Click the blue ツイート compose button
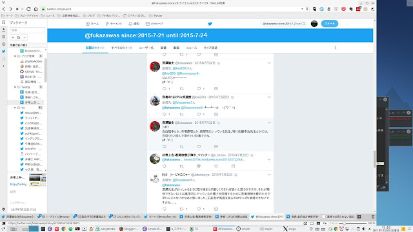 [330, 24]
